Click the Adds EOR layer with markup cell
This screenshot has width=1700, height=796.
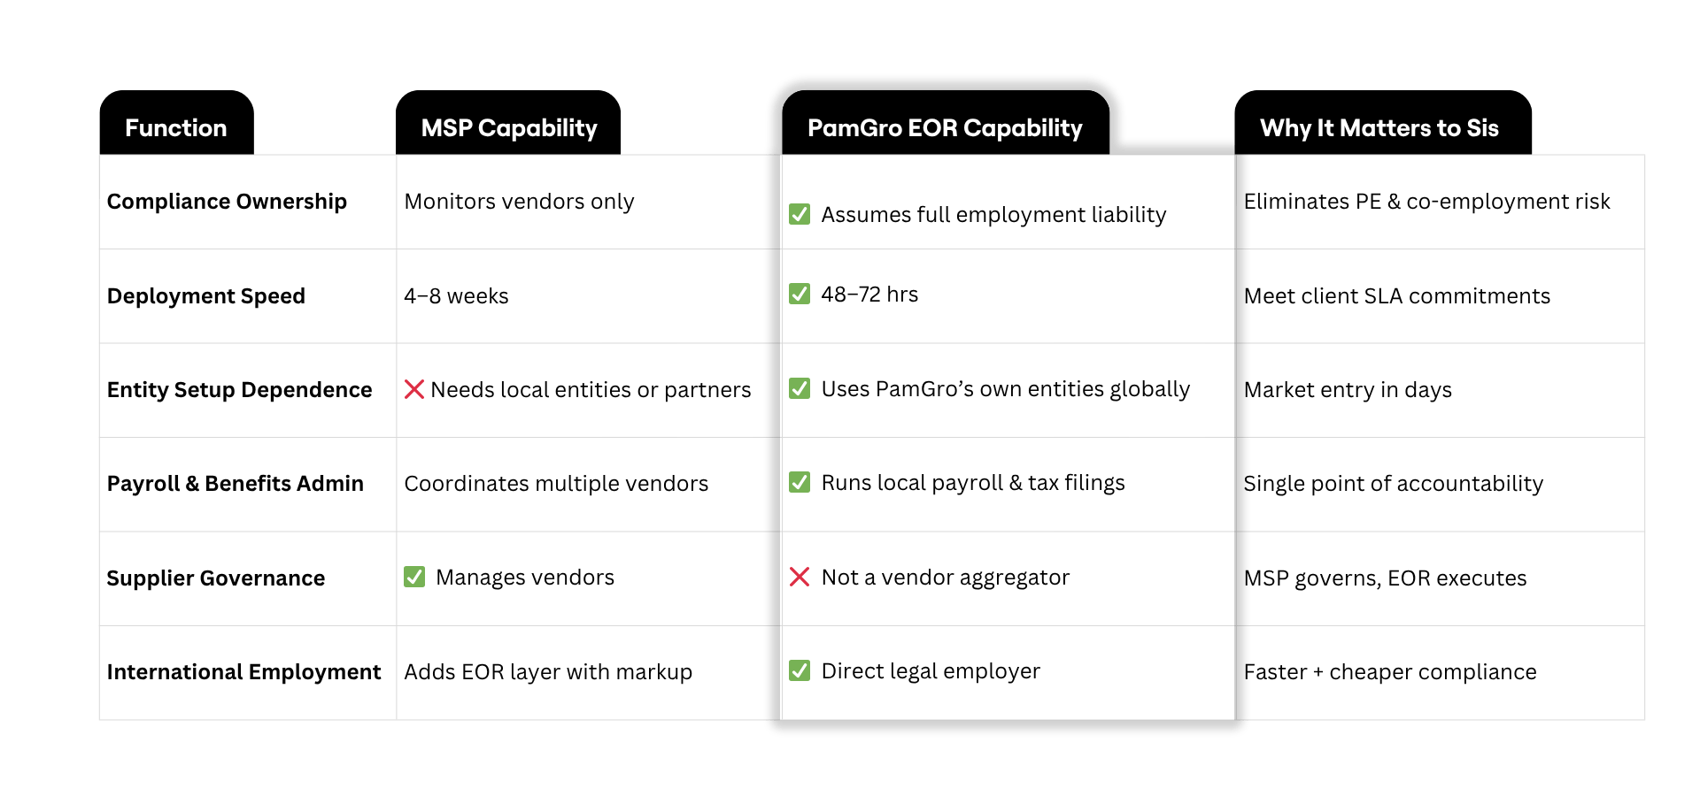pos(548,672)
